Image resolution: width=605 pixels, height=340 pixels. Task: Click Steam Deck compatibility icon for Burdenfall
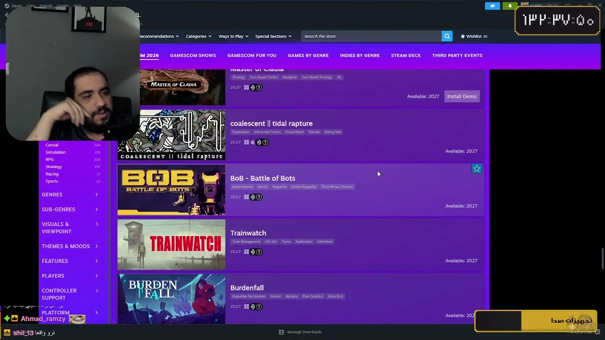(x=256, y=306)
